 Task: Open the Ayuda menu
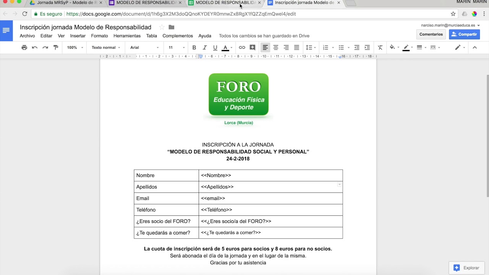(x=205, y=36)
